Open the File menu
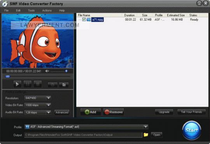The image size is (210, 144). (6, 11)
